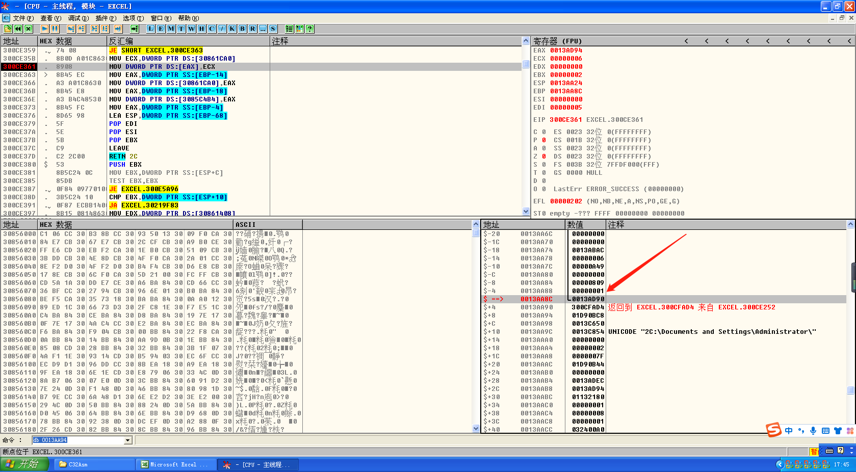Image resolution: width=856 pixels, height=472 pixels.
Task: Click disassembly pane scroll-up arrow
Action: (x=526, y=40)
